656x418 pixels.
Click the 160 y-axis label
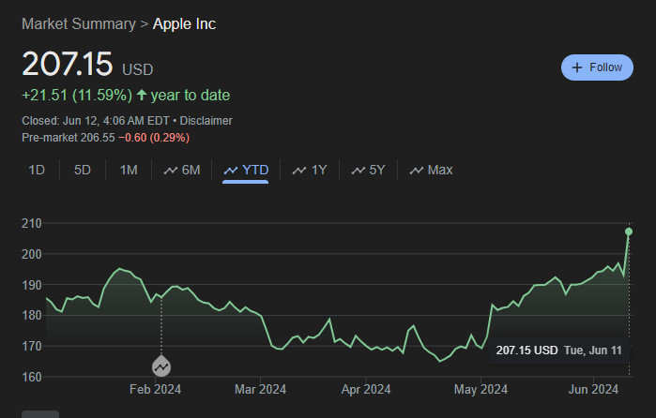coord(32,377)
